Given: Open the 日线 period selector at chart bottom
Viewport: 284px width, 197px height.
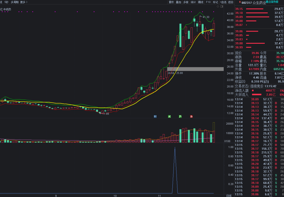Looking at the screenshot, I should click(x=229, y=196).
